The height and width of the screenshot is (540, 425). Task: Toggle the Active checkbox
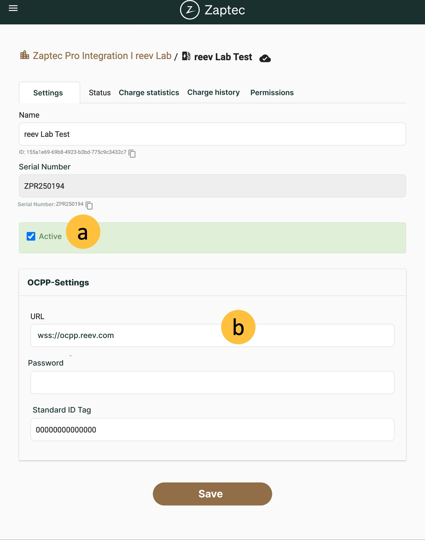click(x=31, y=236)
